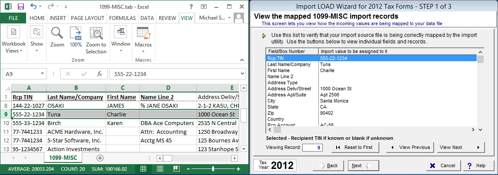The width and height of the screenshot is (498, 175).
Task: Click the View Next button
Action: tap(460, 147)
